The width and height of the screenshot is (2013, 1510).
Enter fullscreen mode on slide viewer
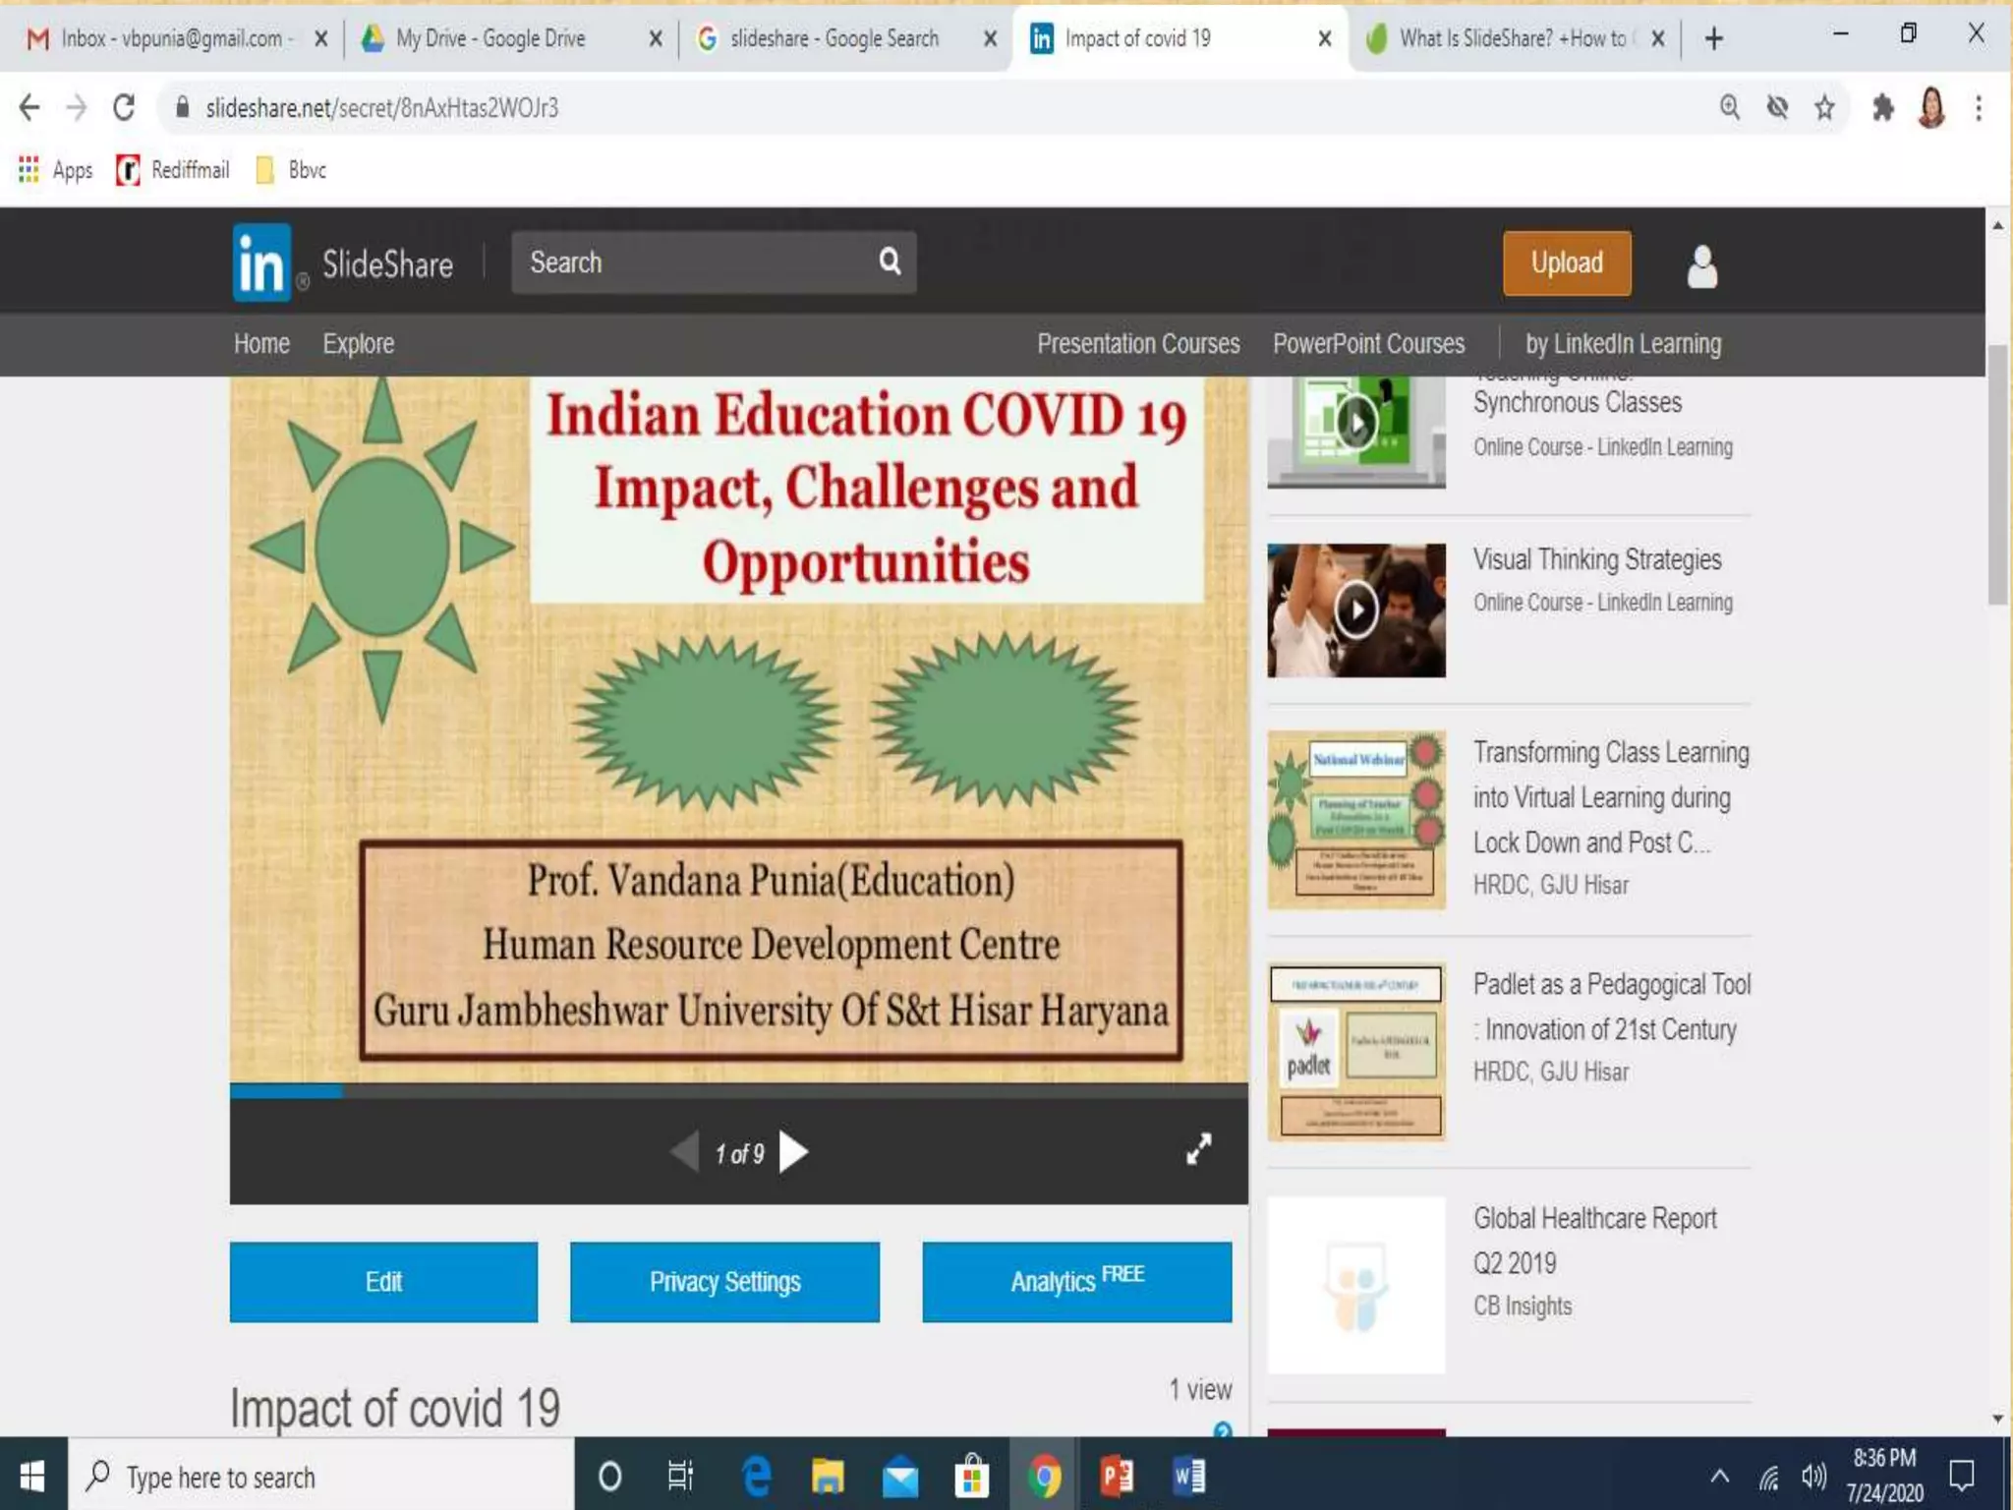click(x=1198, y=1149)
